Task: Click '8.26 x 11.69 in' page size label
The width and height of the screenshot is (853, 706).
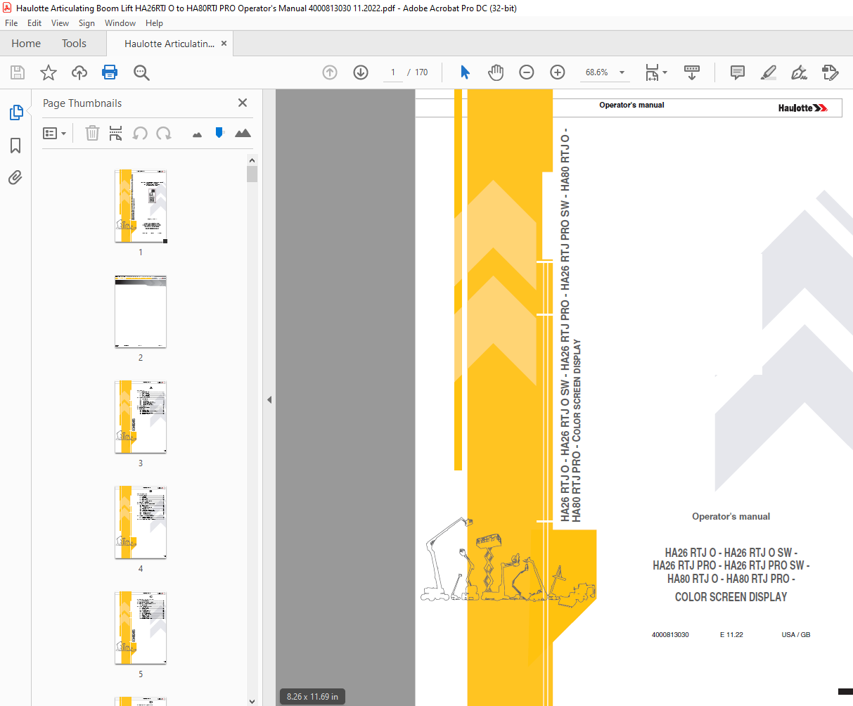Action: point(312,697)
